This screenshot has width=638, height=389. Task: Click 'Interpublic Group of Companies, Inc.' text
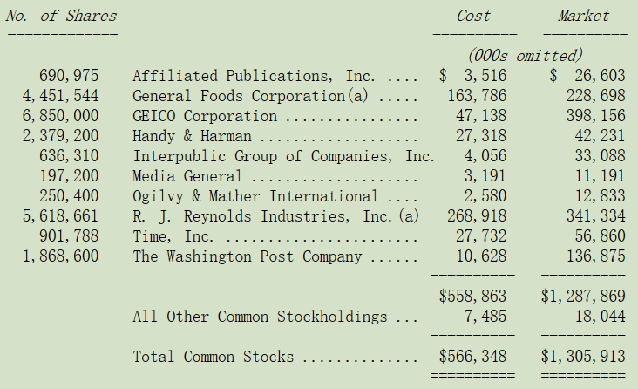pos(283,156)
